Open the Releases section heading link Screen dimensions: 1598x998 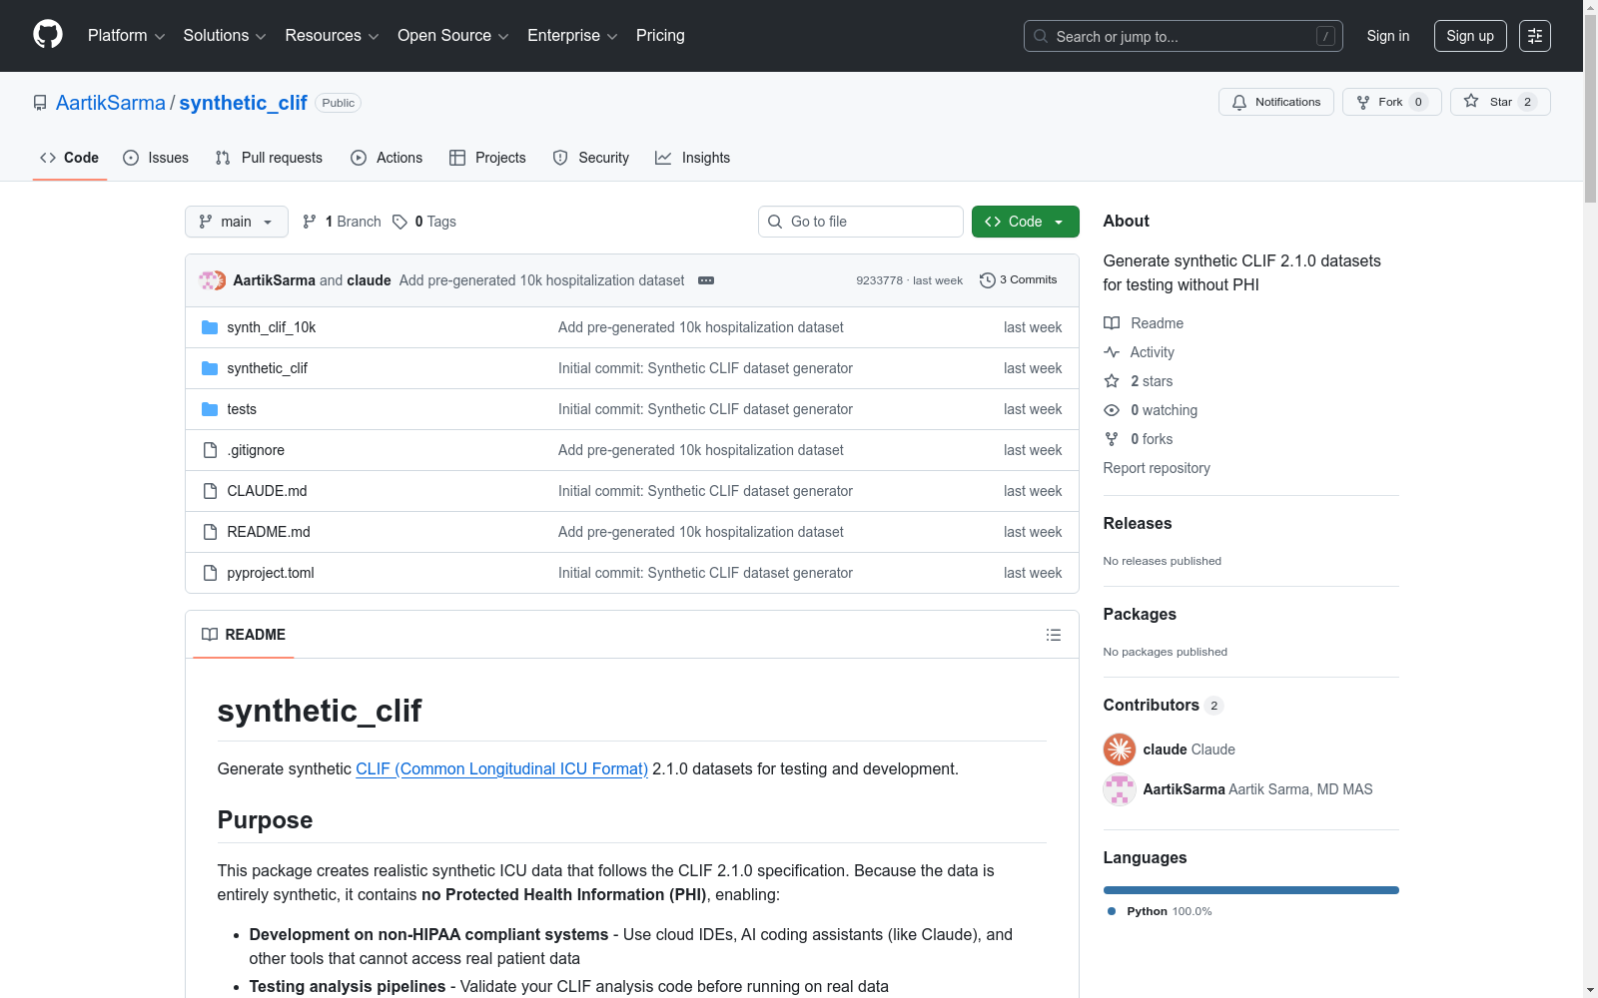coord(1138,523)
